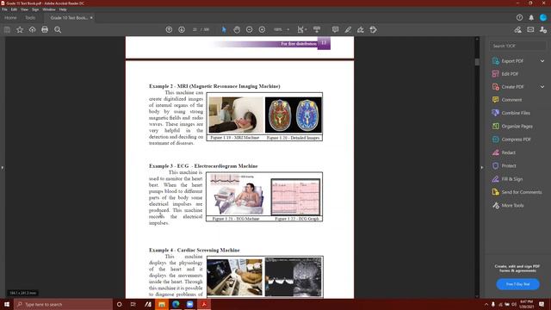The height and width of the screenshot is (310, 551).
Task: Open Task View on taskbar
Action: 133,304
